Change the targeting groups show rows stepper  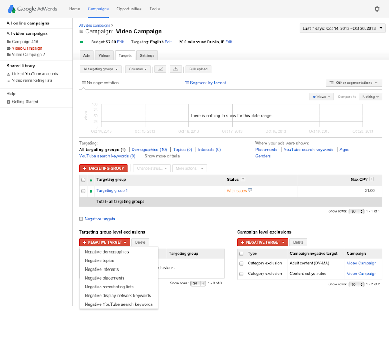tap(356, 211)
